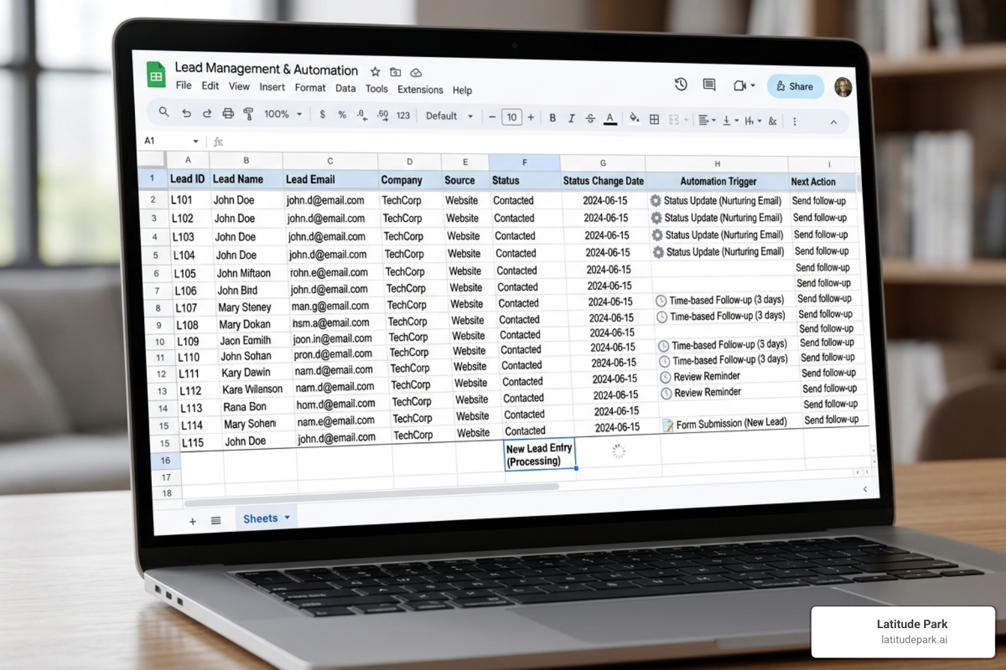1006x670 pixels.
Task: Open the text color picker
Action: click(610, 118)
